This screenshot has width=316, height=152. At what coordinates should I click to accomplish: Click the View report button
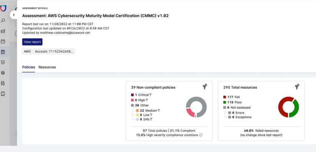coord(32,42)
